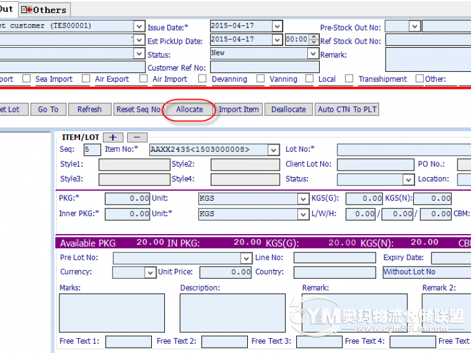Refresh the stock out form

pos(89,109)
